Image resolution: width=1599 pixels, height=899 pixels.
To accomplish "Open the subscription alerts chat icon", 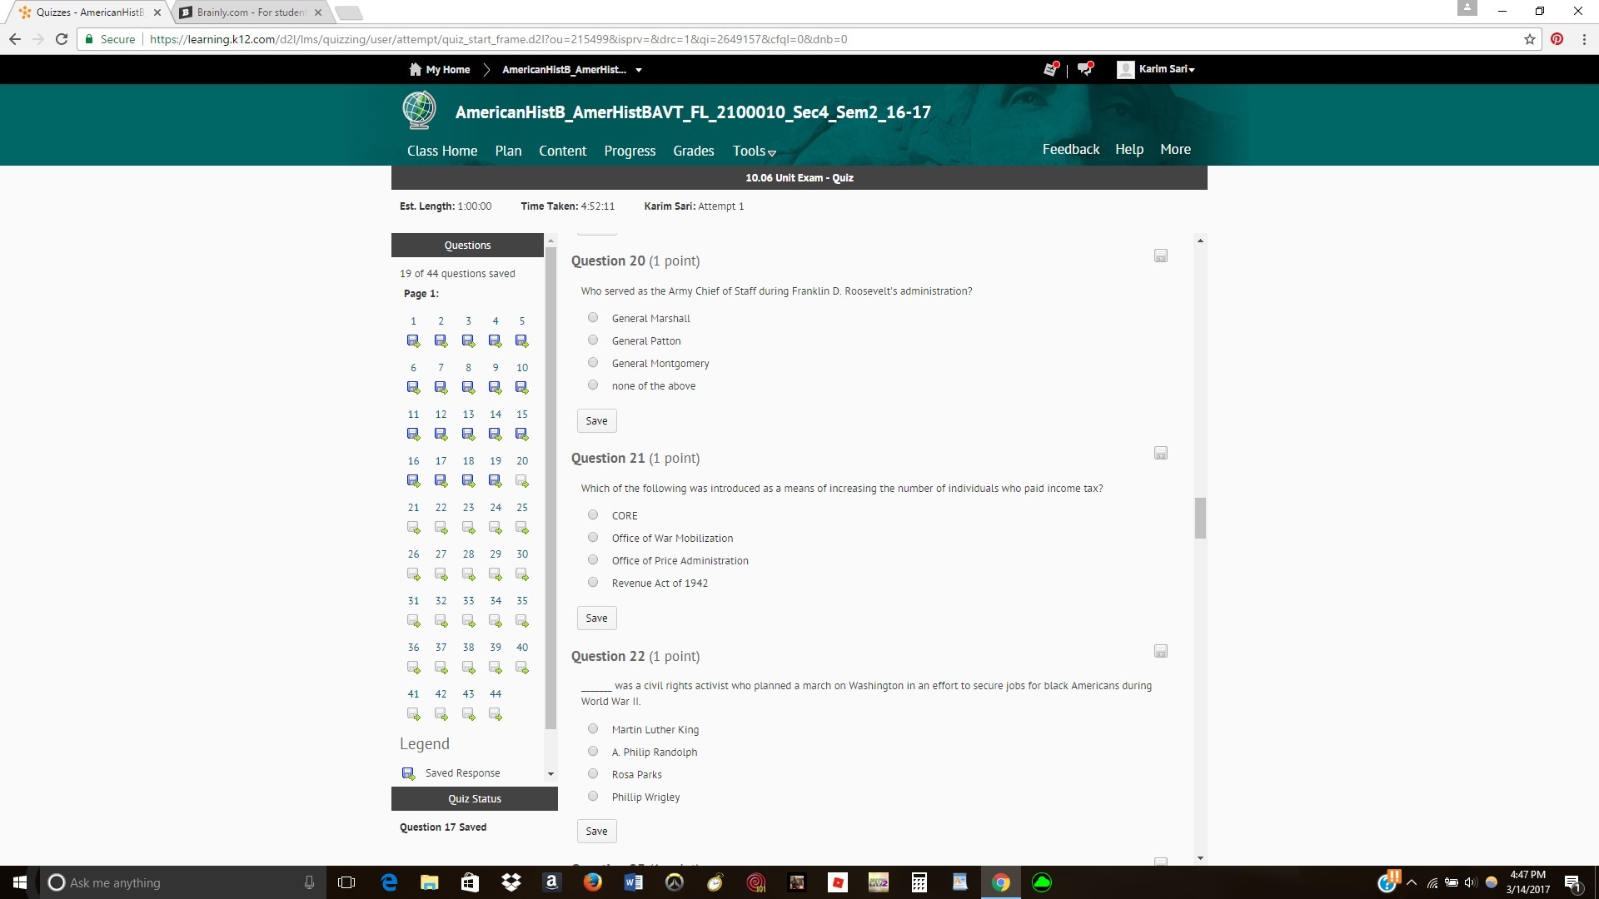I will coord(1084,69).
